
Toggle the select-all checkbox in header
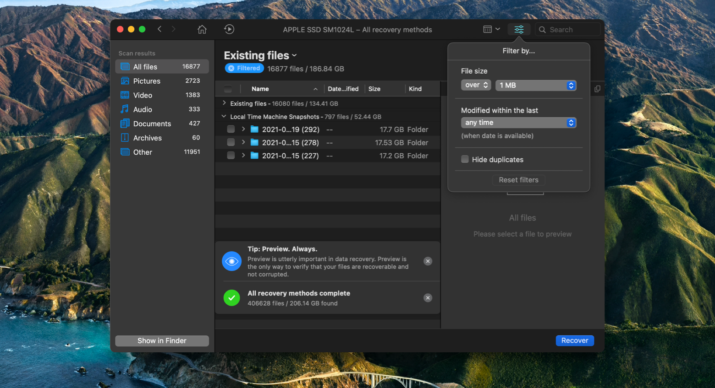pyautogui.click(x=228, y=89)
